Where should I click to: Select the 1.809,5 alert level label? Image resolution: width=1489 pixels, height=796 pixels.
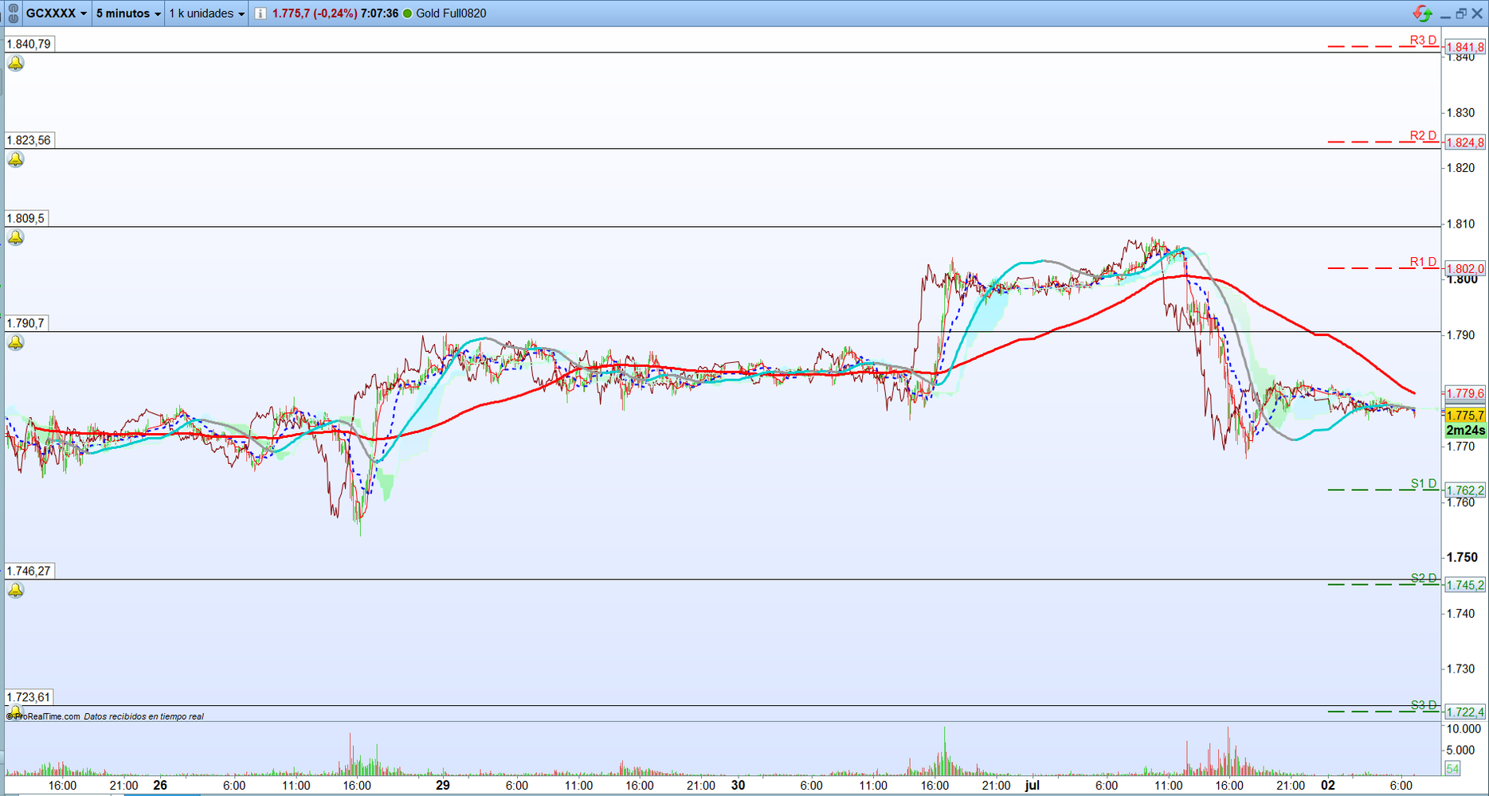click(26, 218)
